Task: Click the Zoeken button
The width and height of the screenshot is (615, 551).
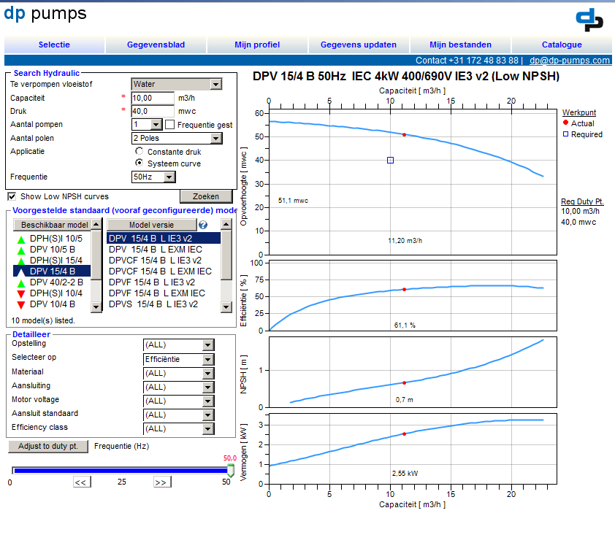Action: [x=206, y=196]
